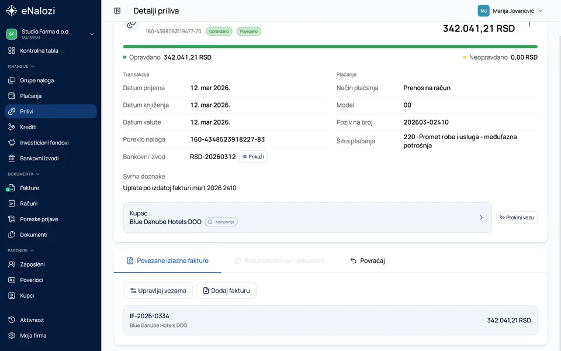
Task: Click the Prikaži bank statement button
Action: click(x=253, y=157)
